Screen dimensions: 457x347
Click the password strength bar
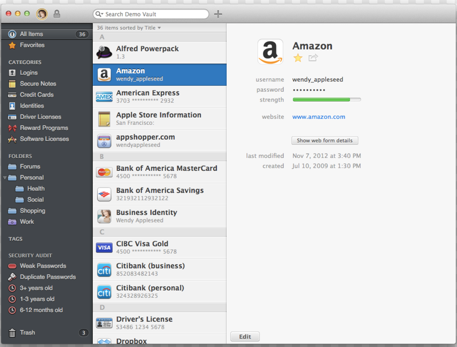pos(327,99)
